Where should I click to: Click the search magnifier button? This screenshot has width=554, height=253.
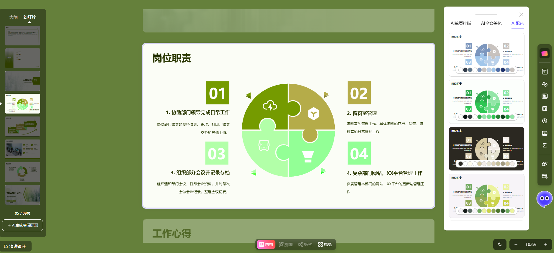click(x=500, y=244)
